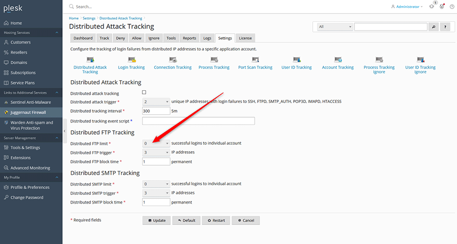Open the User ID Tracking icon
This screenshot has width=457, height=244.
tap(297, 60)
